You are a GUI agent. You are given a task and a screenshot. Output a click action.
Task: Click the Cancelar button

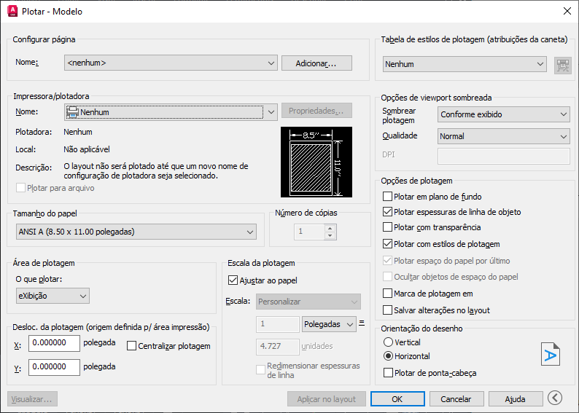pyautogui.click(x=456, y=399)
